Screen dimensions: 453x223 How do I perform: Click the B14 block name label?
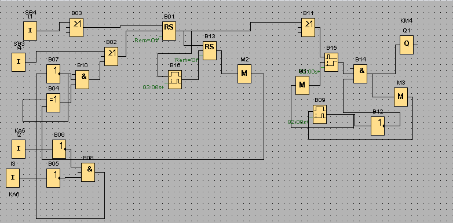click(360, 59)
